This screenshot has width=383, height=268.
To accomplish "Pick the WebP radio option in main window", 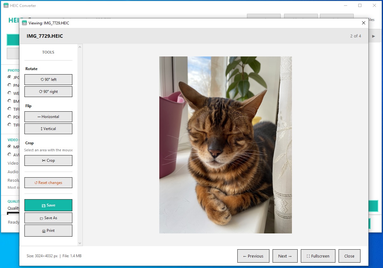I will tap(10, 93).
